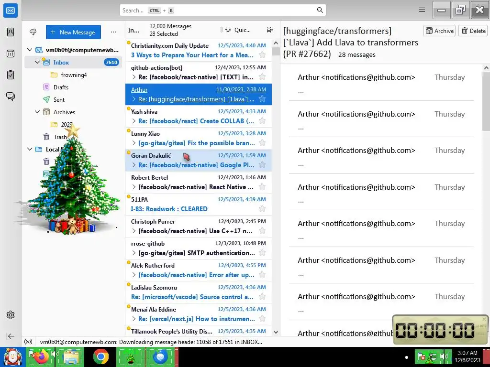Collapse the Archives folder
Screen dimensions: 490x367
(37, 112)
